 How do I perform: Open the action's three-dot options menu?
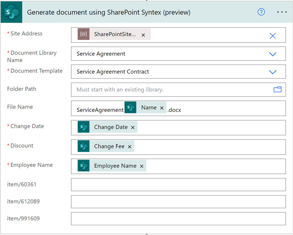(282, 12)
